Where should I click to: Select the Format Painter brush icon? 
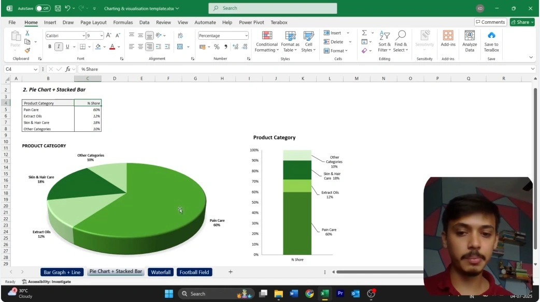pos(27,51)
